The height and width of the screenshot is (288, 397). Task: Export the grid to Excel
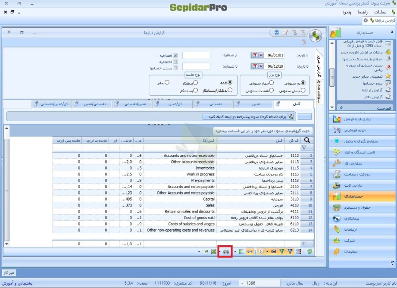214,251
